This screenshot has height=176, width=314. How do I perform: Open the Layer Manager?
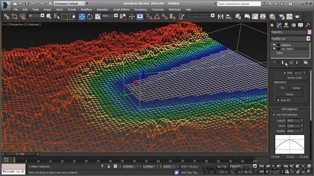pyautogui.click(x=238, y=17)
